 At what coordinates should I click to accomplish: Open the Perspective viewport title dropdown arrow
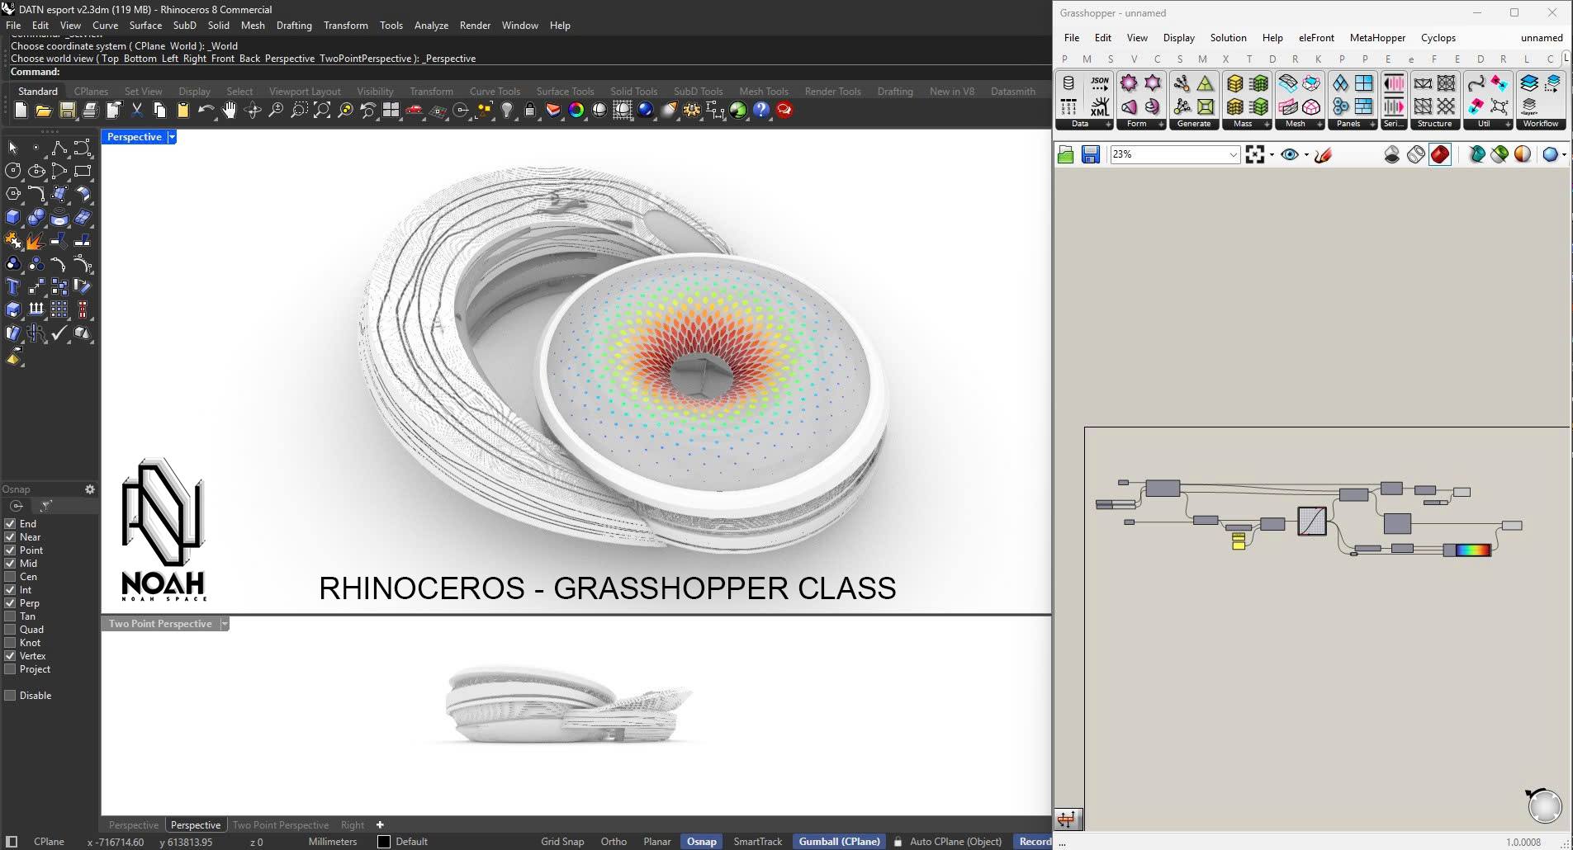(172, 137)
